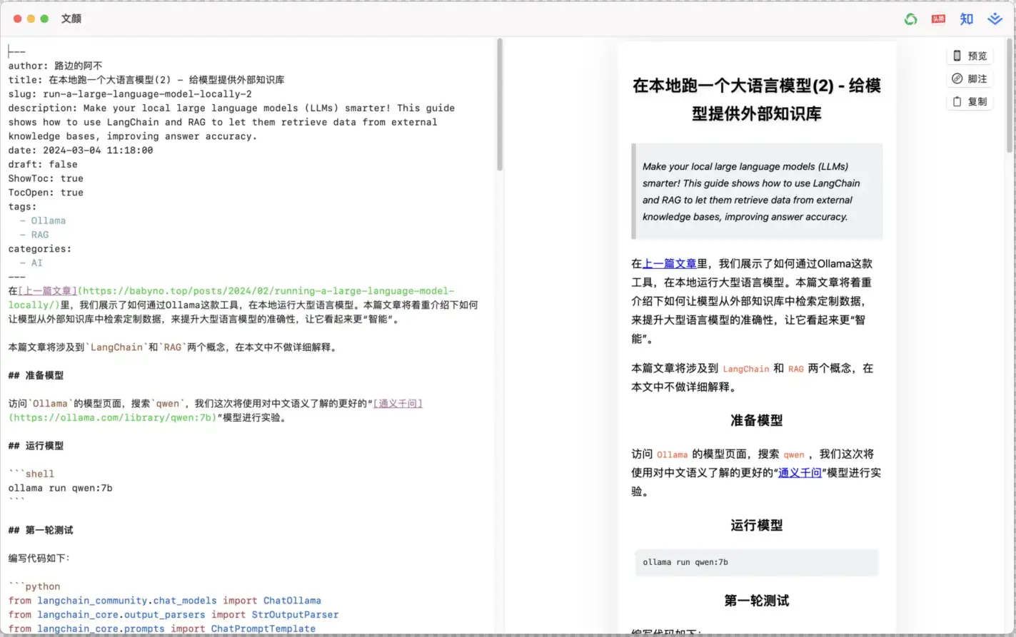
Task: Click the StrOutputParser import line
Action: 173,614
